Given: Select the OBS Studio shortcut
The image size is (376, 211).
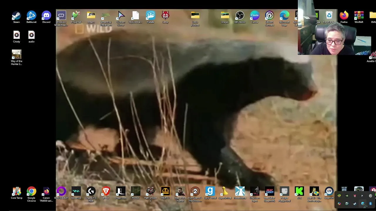Looking at the screenshot, I should click(x=240, y=17).
